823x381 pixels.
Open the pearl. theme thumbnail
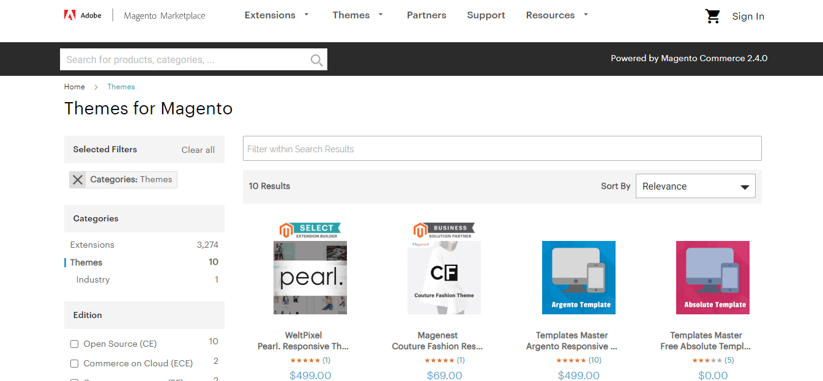point(310,278)
